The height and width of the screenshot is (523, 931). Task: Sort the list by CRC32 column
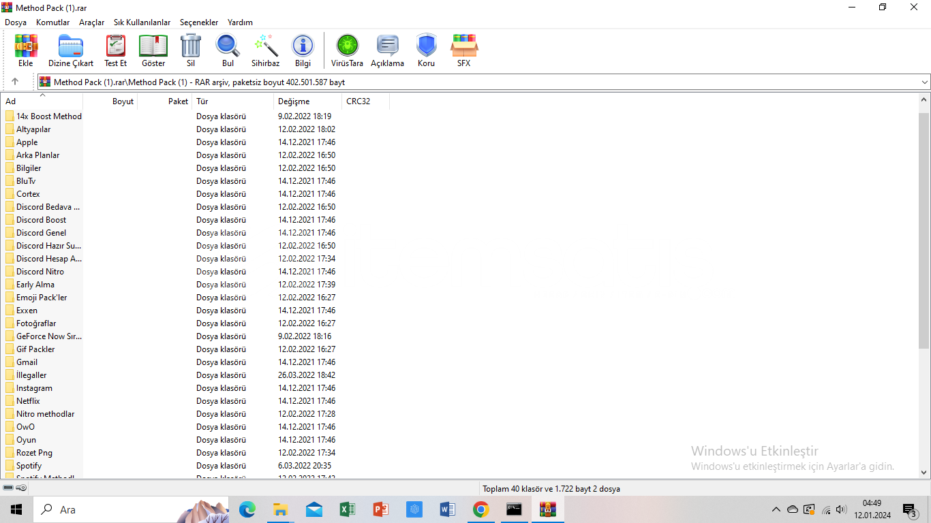point(366,101)
